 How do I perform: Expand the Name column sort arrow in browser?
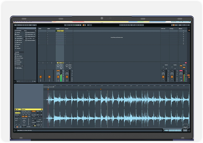[x=36, y=30]
